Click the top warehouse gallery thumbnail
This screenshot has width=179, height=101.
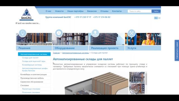[137, 77]
